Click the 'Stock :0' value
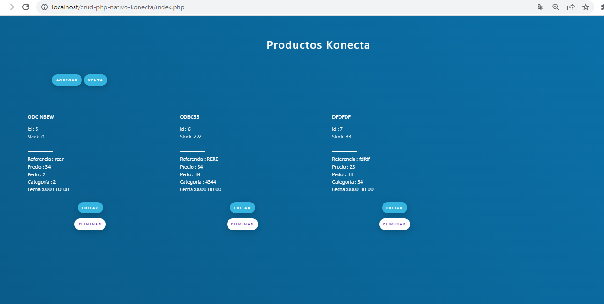The width and height of the screenshot is (604, 304). 36,137
